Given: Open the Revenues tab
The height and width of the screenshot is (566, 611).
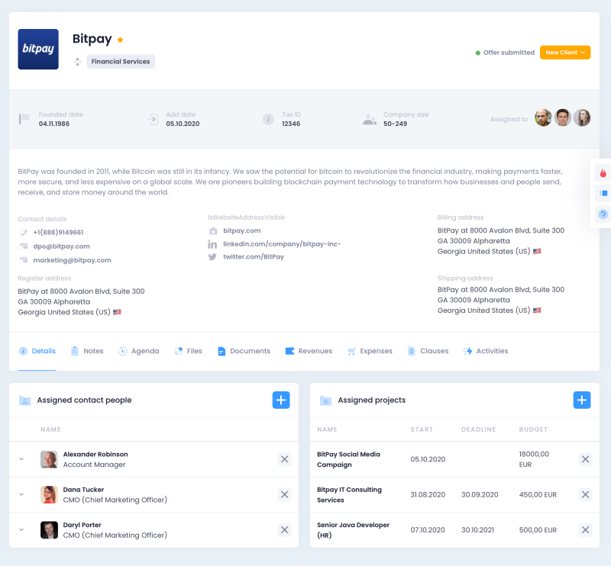Looking at the screenshot, I should (x=309, y=351).
